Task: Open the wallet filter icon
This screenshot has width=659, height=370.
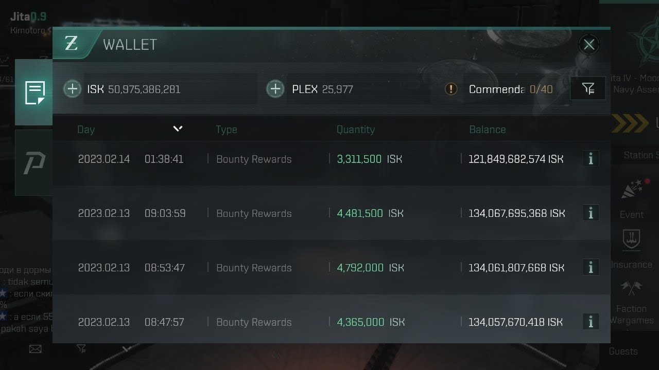Action: [588, 89]
